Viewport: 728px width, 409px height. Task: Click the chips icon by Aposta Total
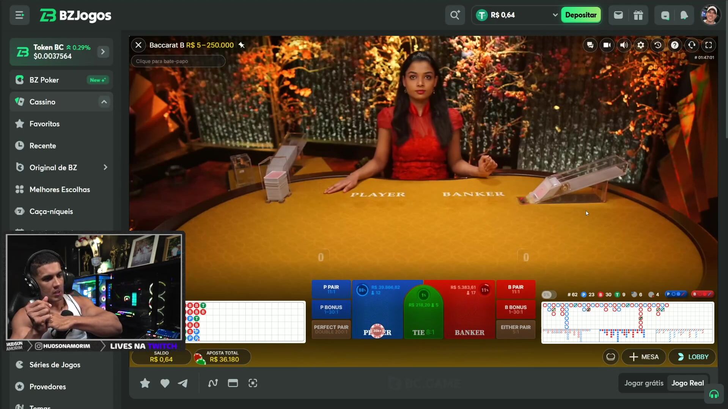coord(200,358)
